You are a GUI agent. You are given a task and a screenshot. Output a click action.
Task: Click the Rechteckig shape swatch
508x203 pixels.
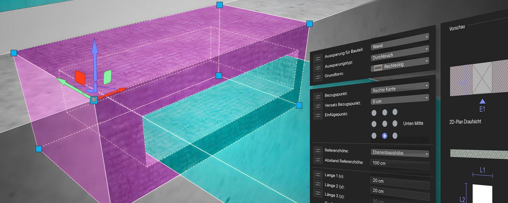pyautogui.click(x=378, y=68)
